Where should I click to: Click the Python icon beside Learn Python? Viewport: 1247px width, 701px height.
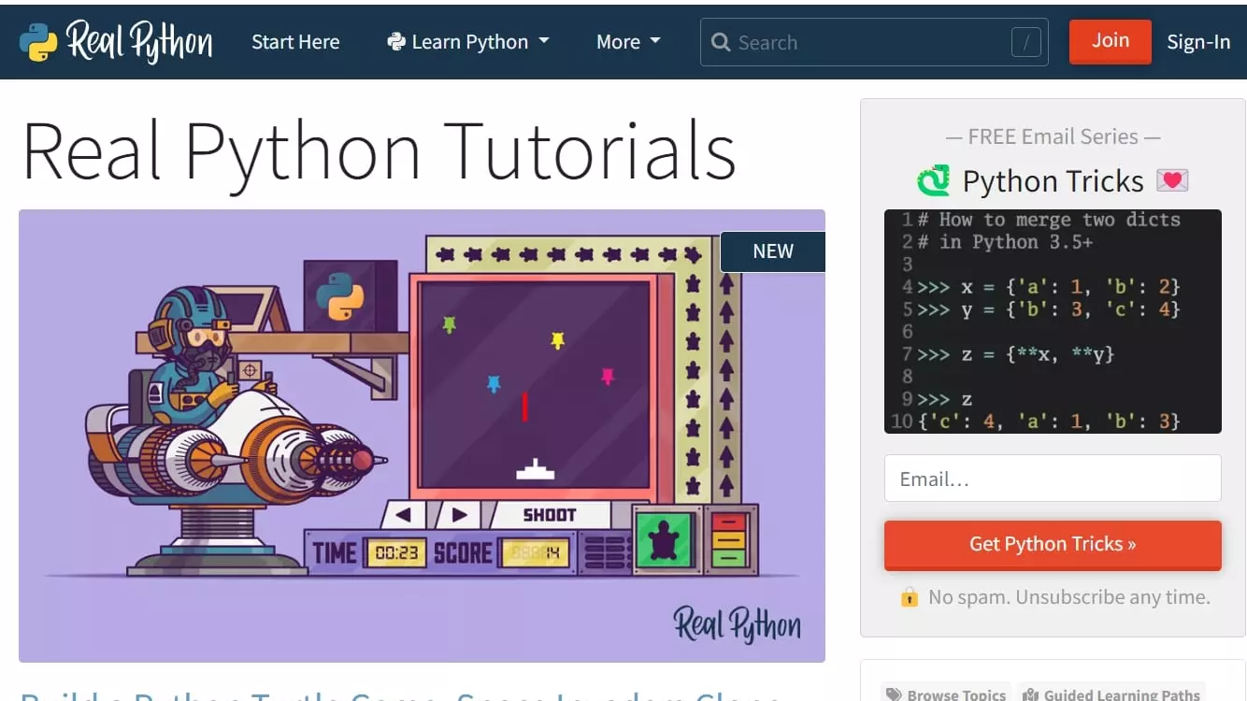pyautogui.click(x=396, y=42)
